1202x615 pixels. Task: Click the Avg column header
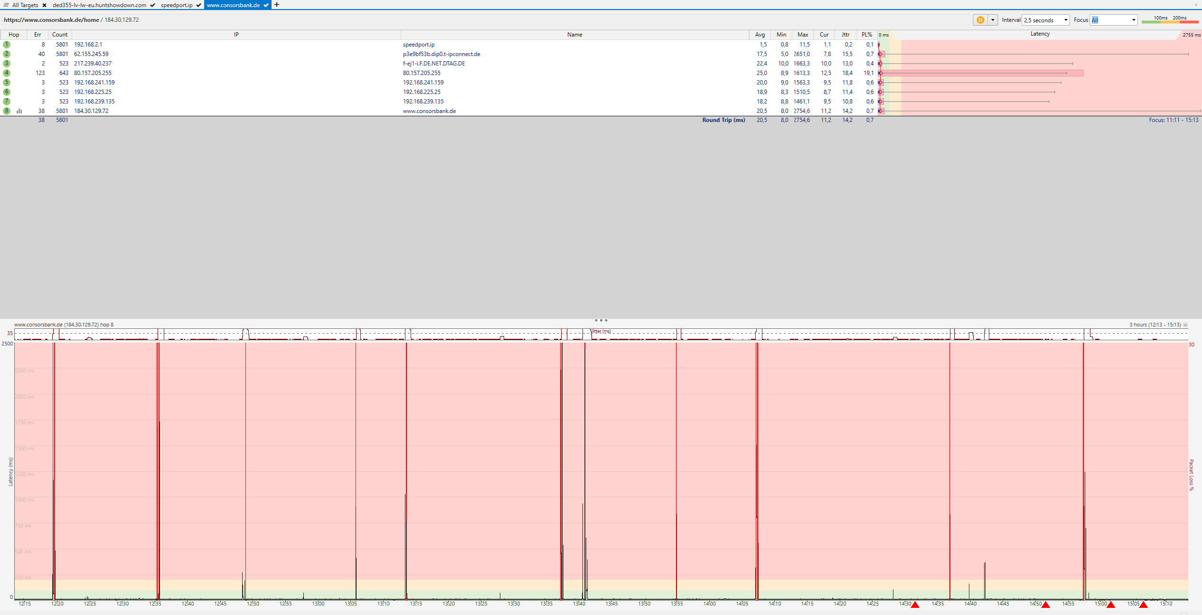coord(760,35)
